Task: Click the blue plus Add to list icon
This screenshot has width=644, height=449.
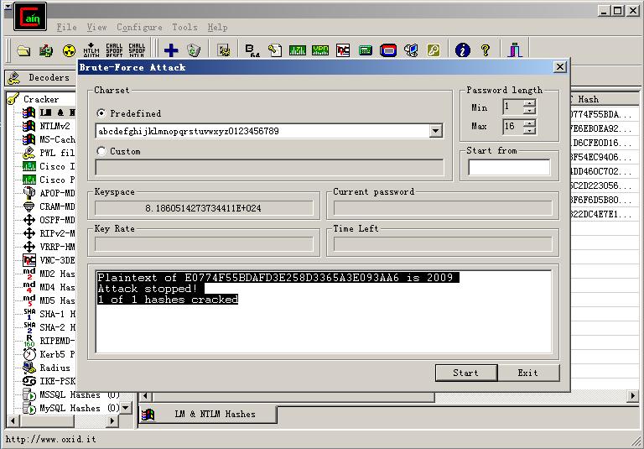Action: tap(171, 50)
